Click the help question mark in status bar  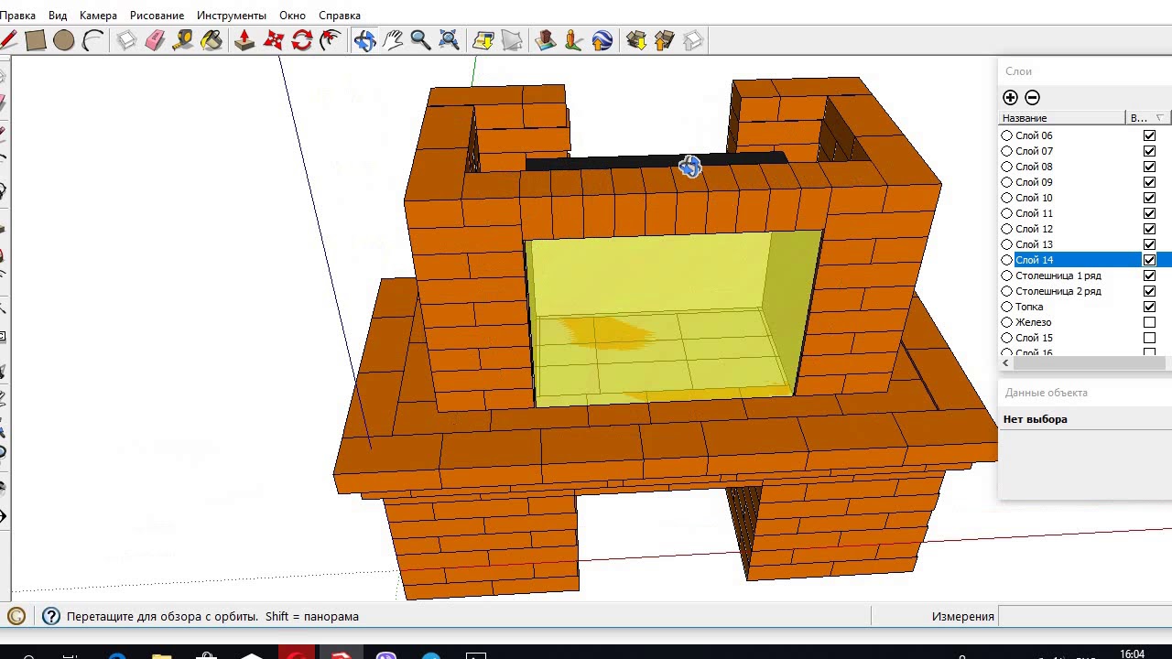tap(51, 616)
